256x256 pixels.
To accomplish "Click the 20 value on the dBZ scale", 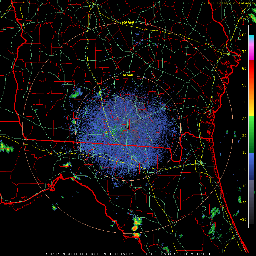I will 244,135.
